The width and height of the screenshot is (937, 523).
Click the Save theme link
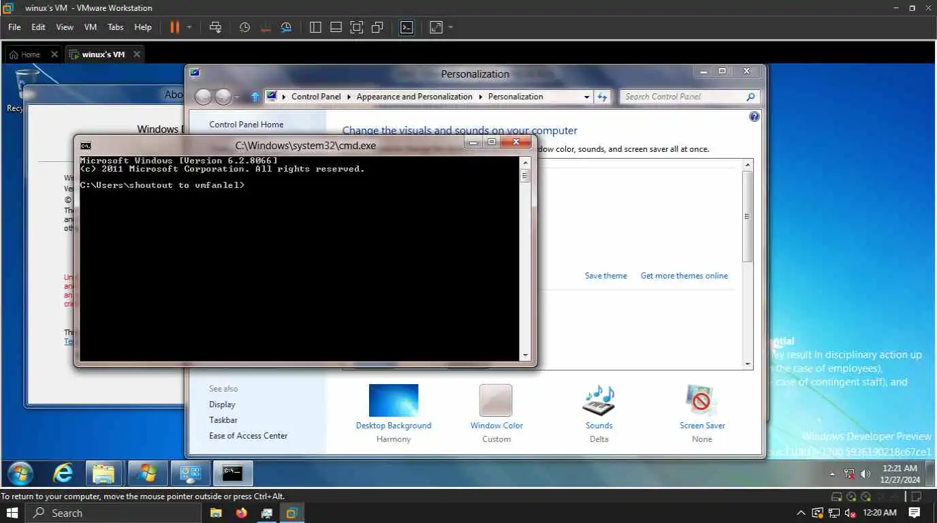tap(605, 276)
